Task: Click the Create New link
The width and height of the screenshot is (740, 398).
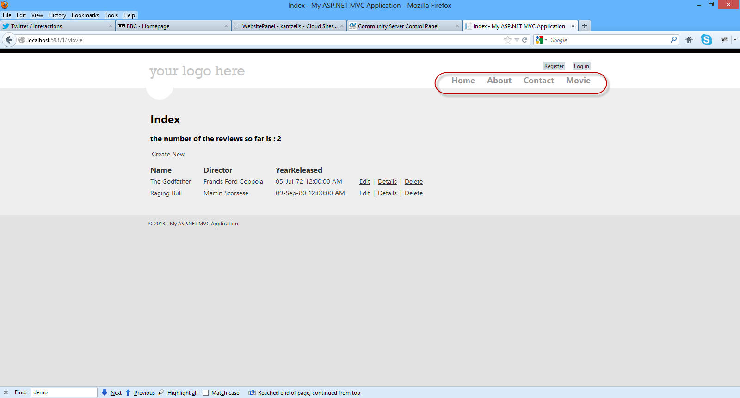Action: (168, 154)
